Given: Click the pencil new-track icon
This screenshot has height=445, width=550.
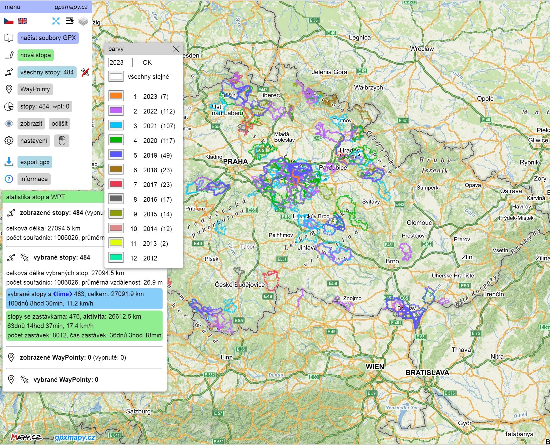Looking at the screenshot, I should [x=9, y=55].
